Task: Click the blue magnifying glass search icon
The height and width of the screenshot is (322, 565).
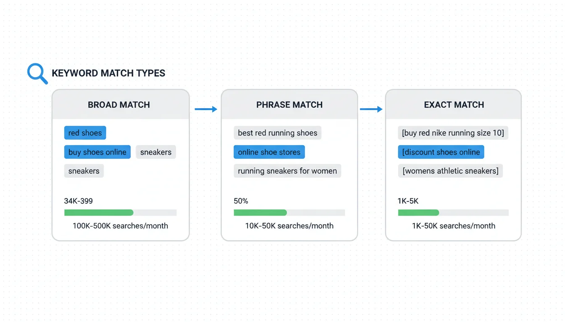Action: [37, 73]
